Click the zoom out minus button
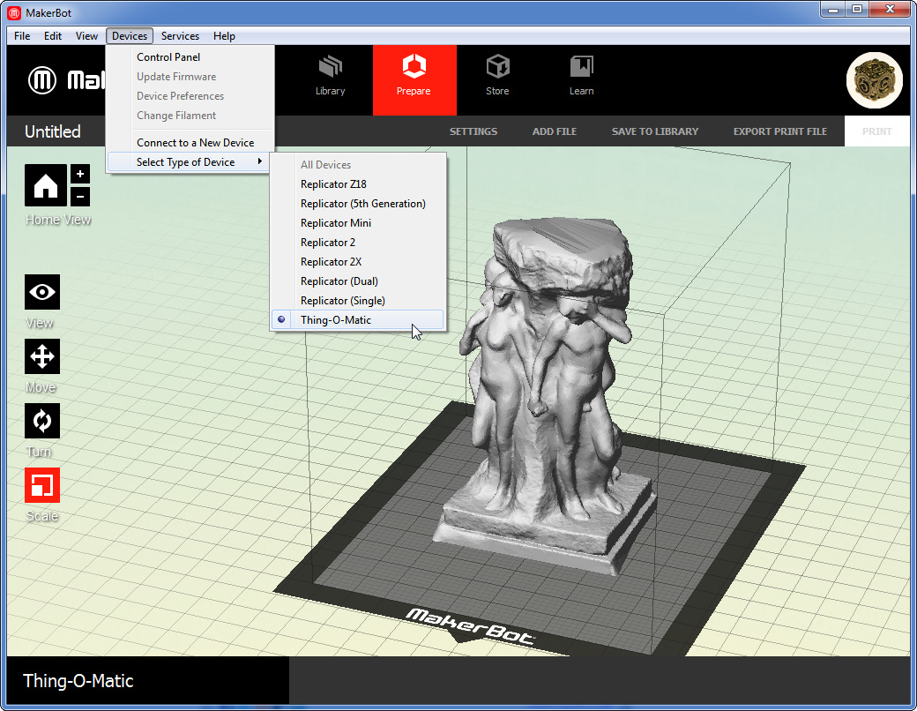 click(80, 196)
